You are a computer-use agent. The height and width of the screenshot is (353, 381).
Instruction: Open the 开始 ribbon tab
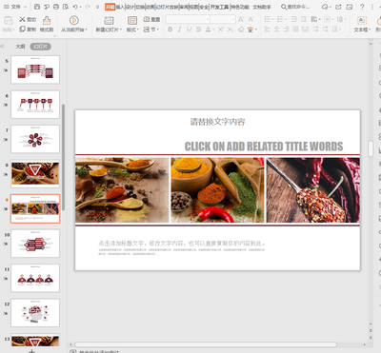click(110, 7)
